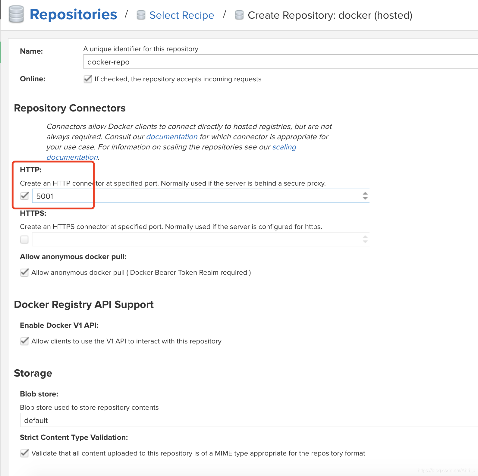
Task: Open the scaling documentation link
Action: (x=284, y=147)
